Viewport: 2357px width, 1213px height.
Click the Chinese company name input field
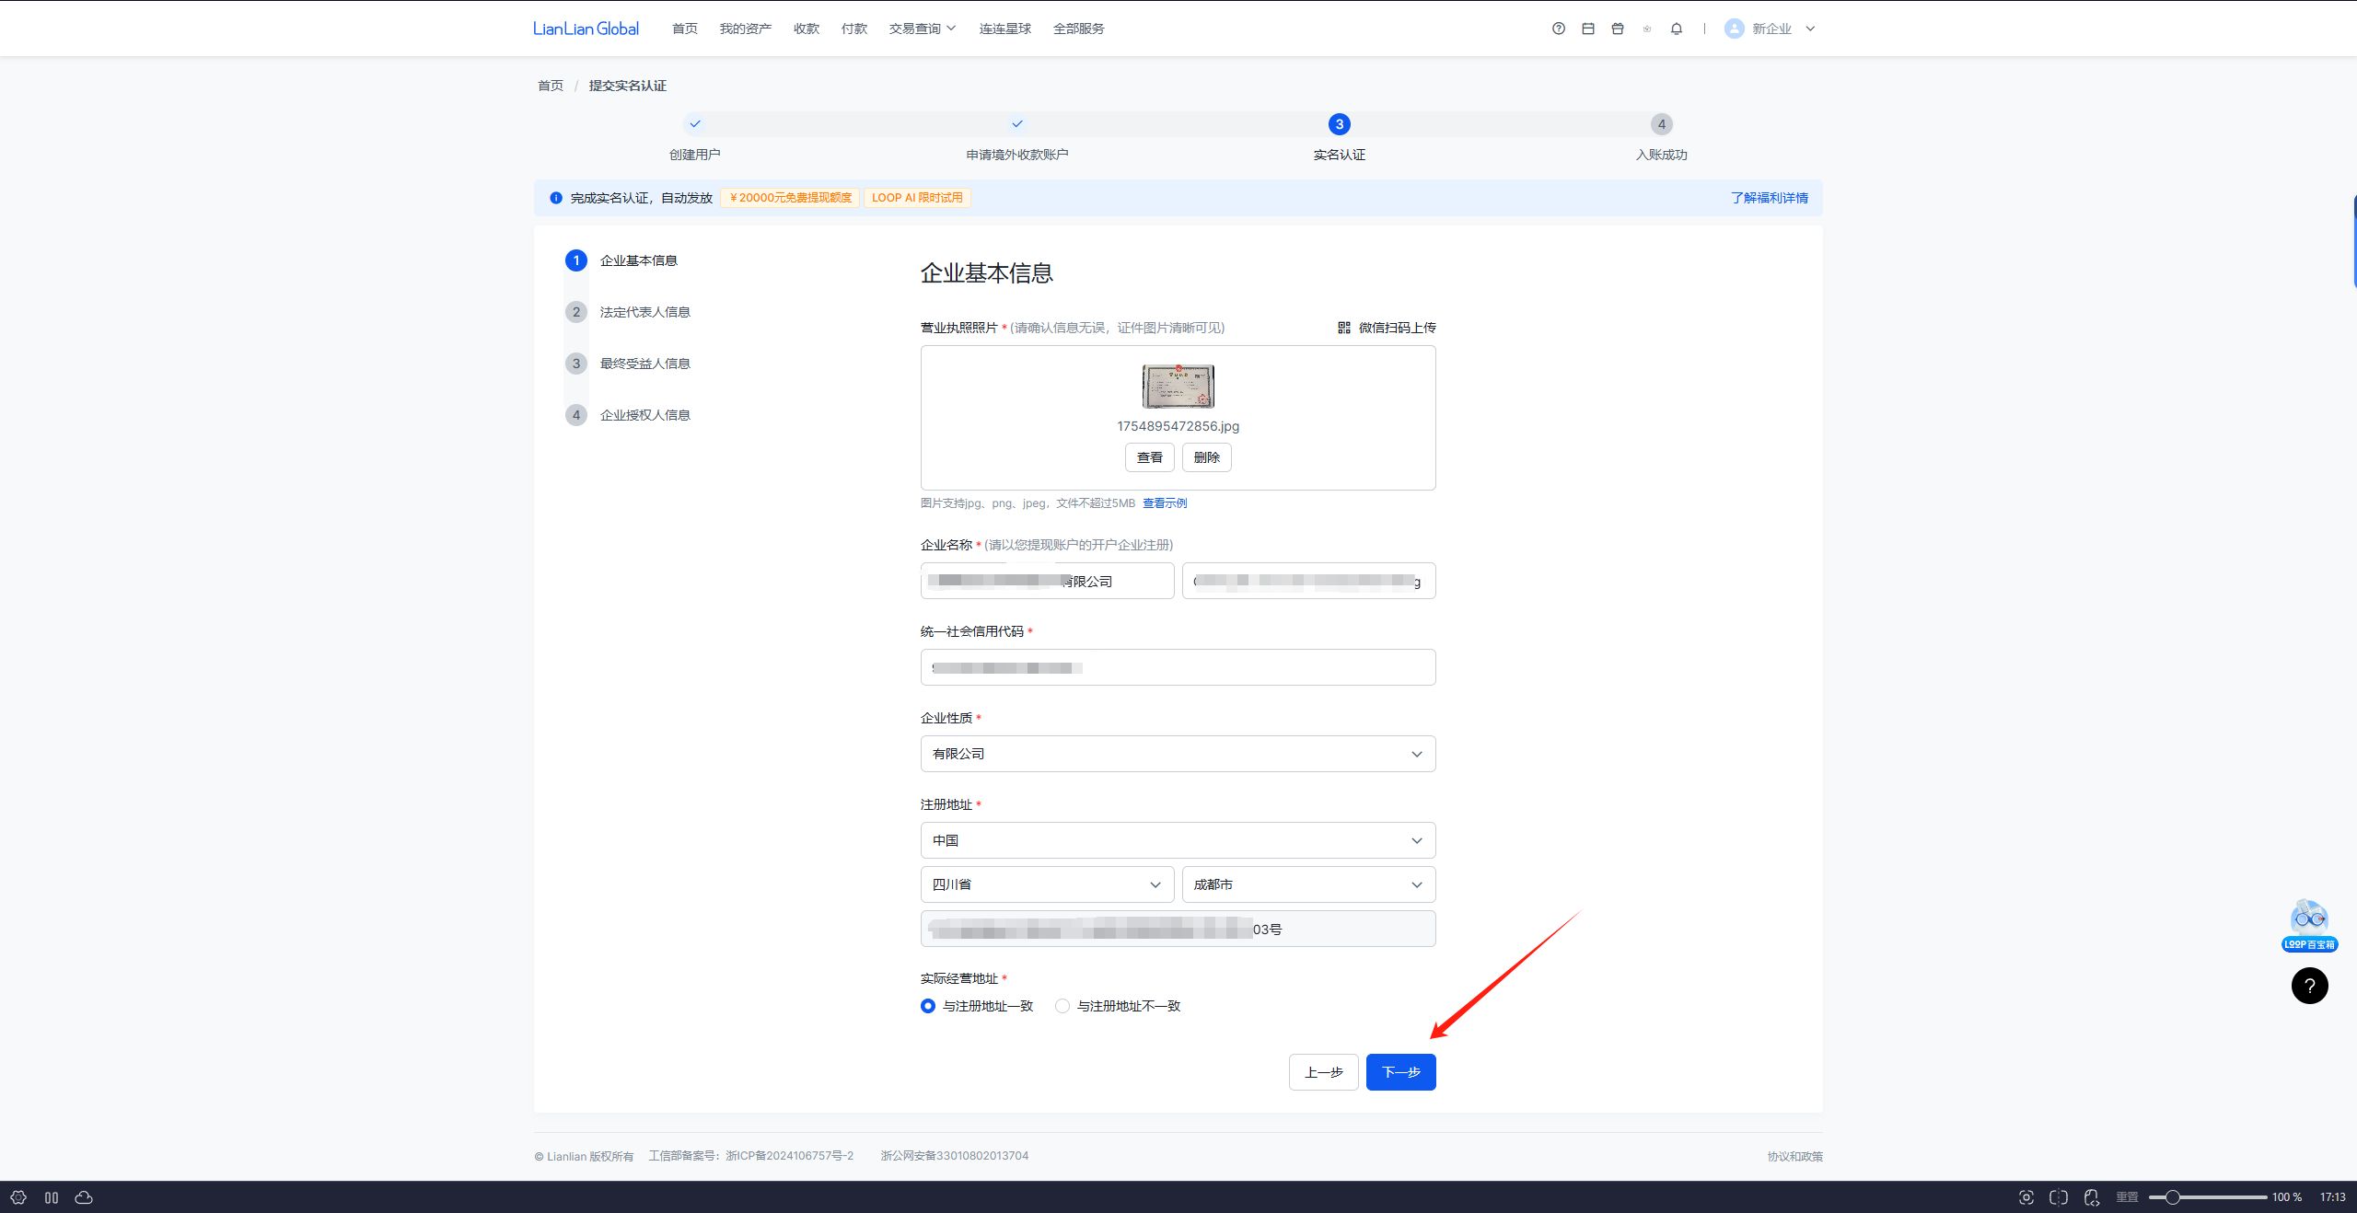(x=1047, y=581)
